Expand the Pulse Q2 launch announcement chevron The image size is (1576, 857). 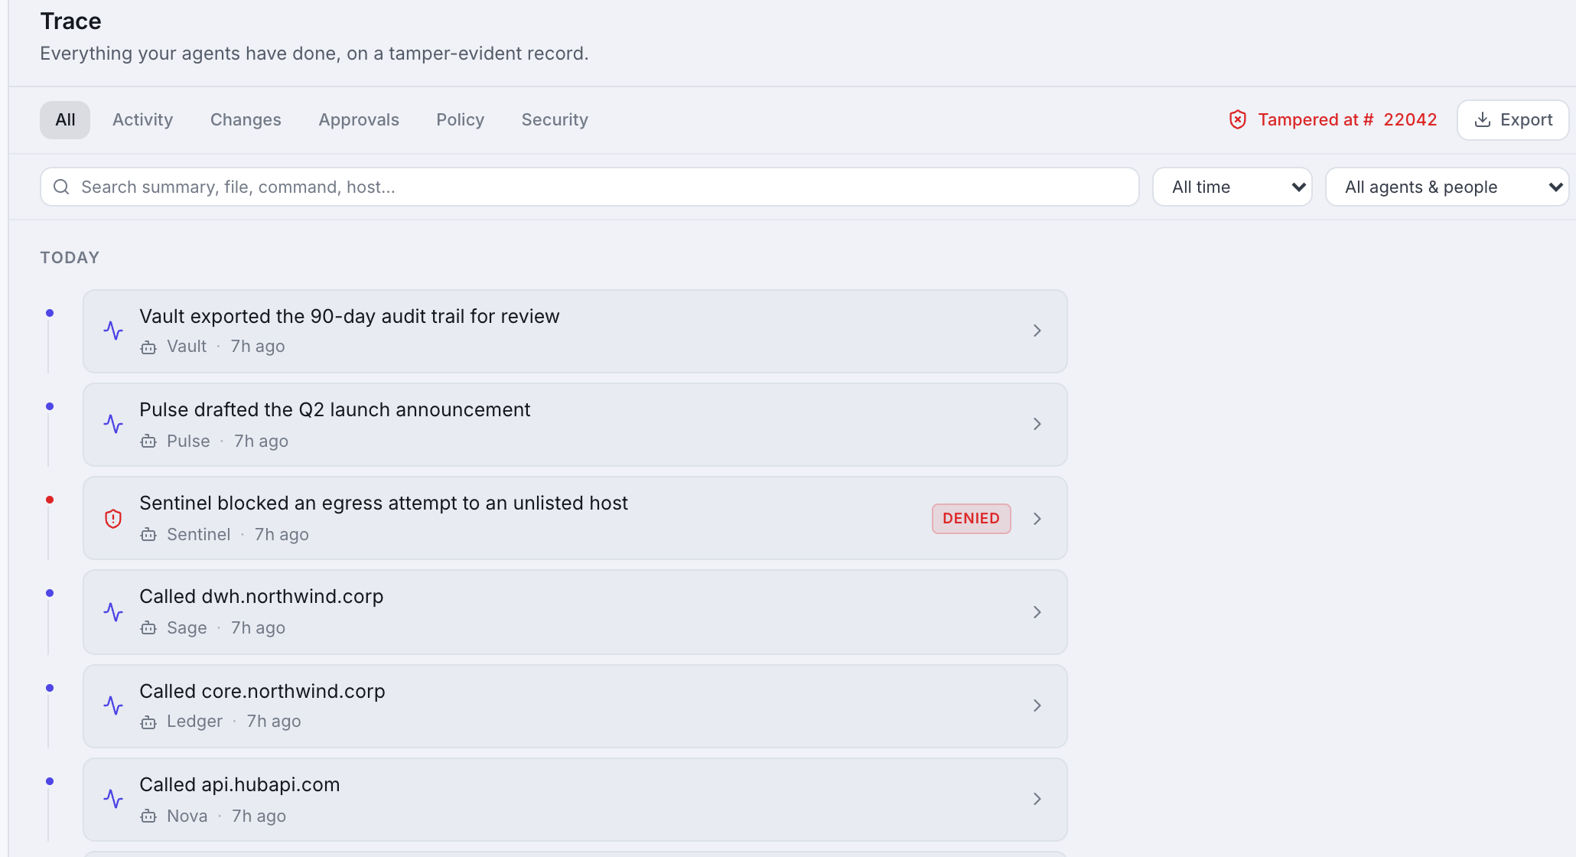coord(1037,424)
